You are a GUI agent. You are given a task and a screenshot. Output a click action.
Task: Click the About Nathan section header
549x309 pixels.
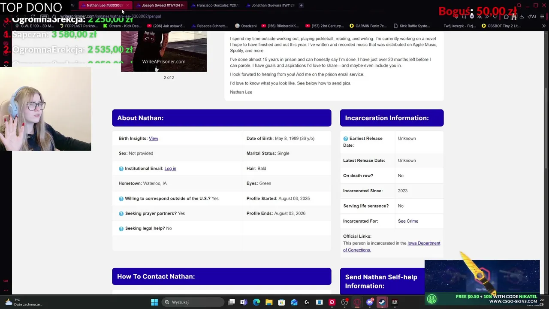[x=221, y=118]
